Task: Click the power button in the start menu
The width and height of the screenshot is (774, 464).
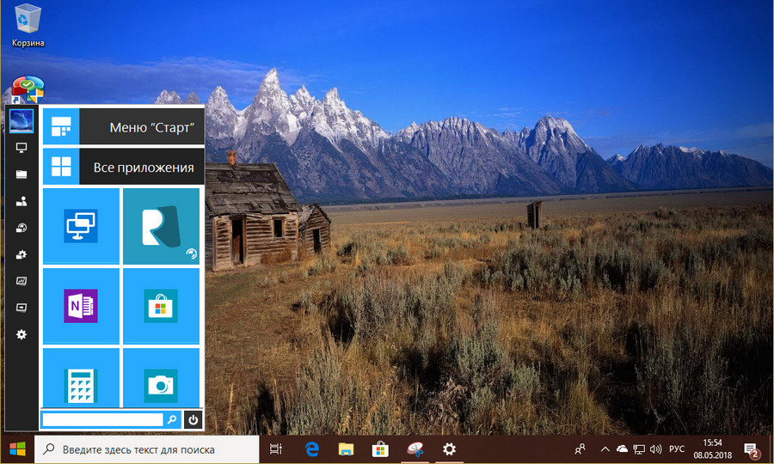Action: coord(193,419)
